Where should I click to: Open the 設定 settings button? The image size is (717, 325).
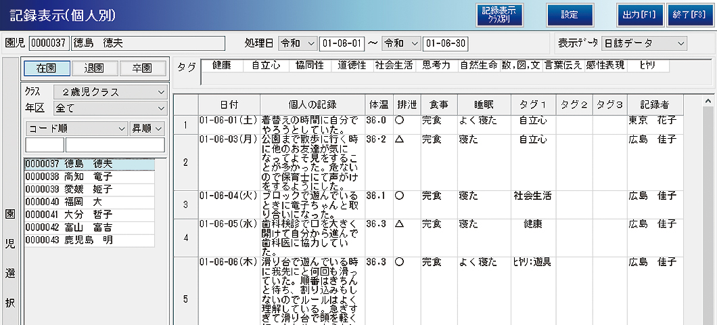pos(570,15)
